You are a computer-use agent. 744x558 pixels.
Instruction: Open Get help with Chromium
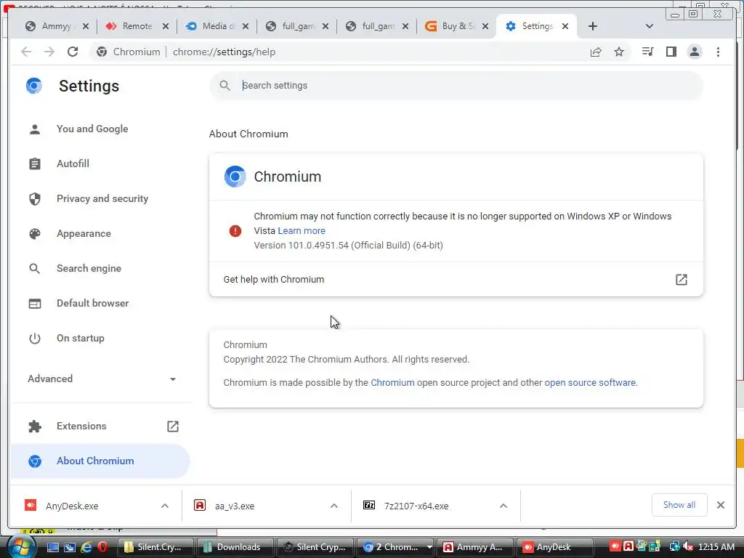coord(456,280)
